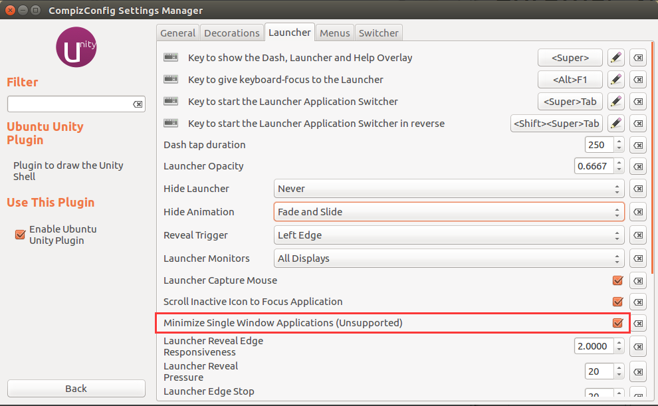
Task: Click pencil edit icon for Super key binding
Action: 616,58
